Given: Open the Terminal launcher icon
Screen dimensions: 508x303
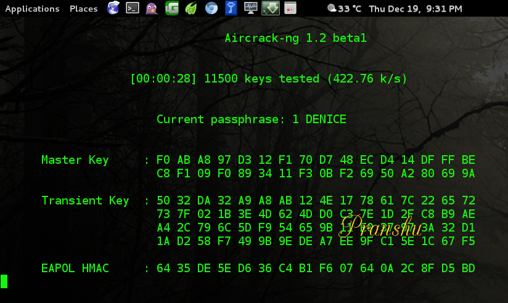Looking at the screenshot, I should pos(133,8).
